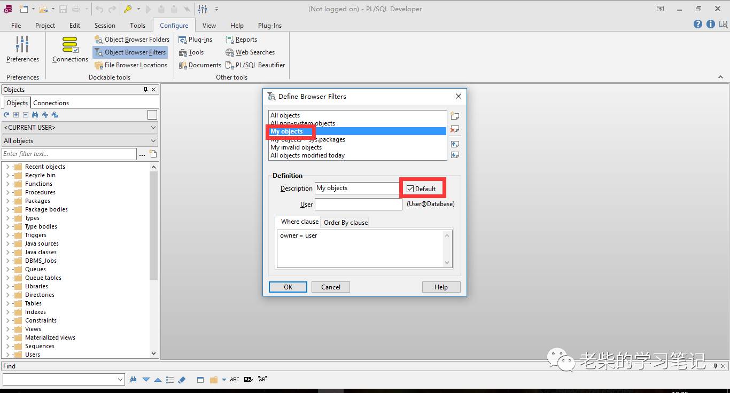The height and width of the screenshot is (393, 730).
Task: Click the eraser clear highlights icon in Find bar
Action: click(x=182, y=380)
